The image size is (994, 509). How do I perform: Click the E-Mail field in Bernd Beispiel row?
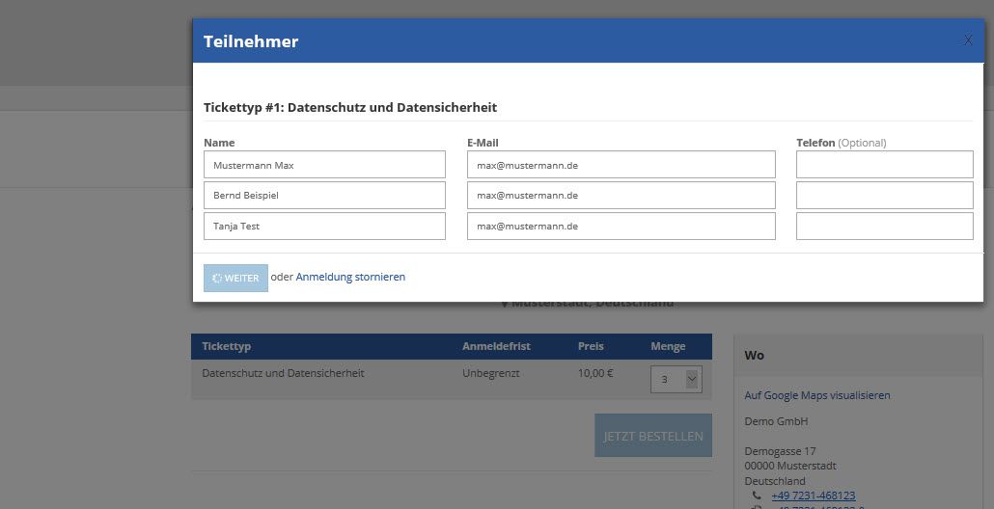[621, 195]
